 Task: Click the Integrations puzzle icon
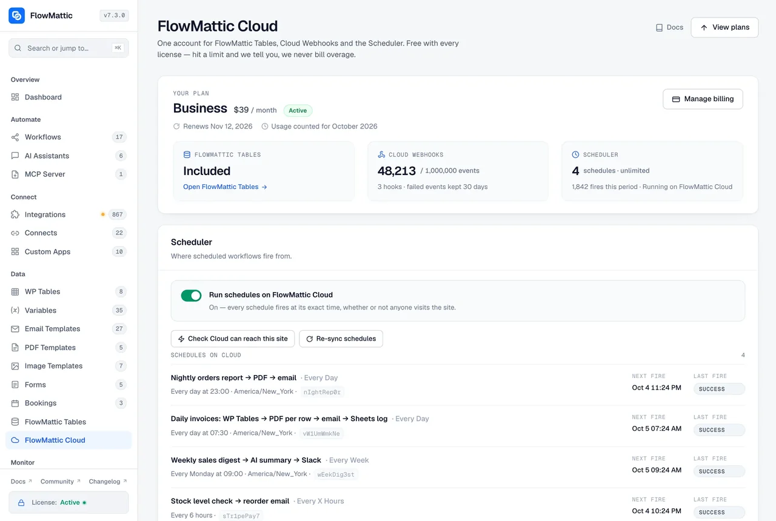[x=15, y=214]
